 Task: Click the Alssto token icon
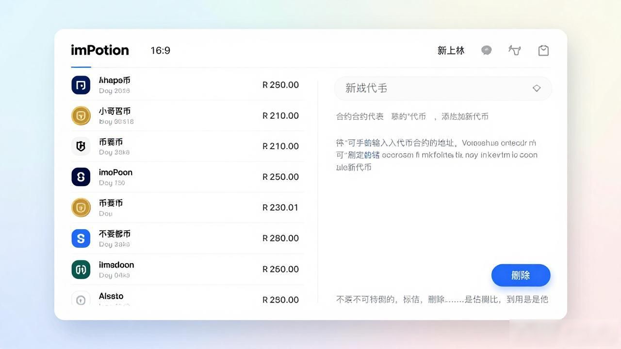[81, 299]
